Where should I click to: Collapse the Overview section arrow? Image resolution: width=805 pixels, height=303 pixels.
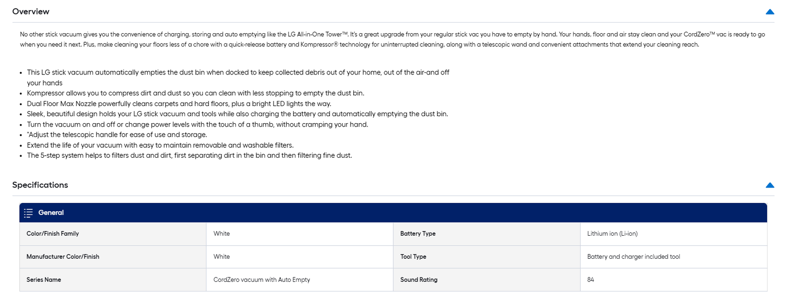tap(769, 12)
